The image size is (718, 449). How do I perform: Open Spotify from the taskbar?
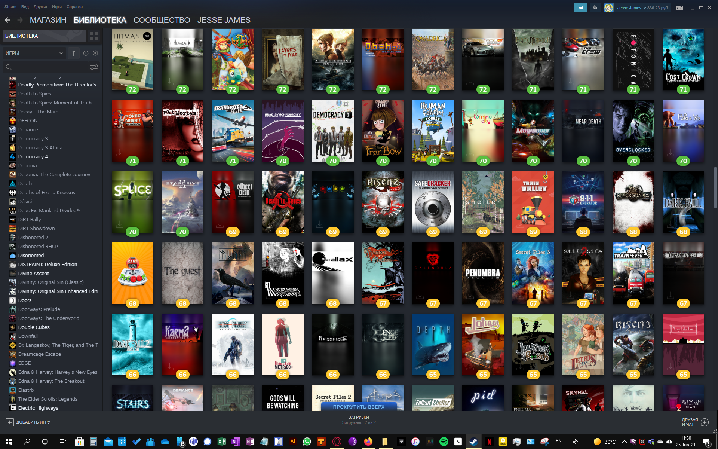tap(444, 442)
